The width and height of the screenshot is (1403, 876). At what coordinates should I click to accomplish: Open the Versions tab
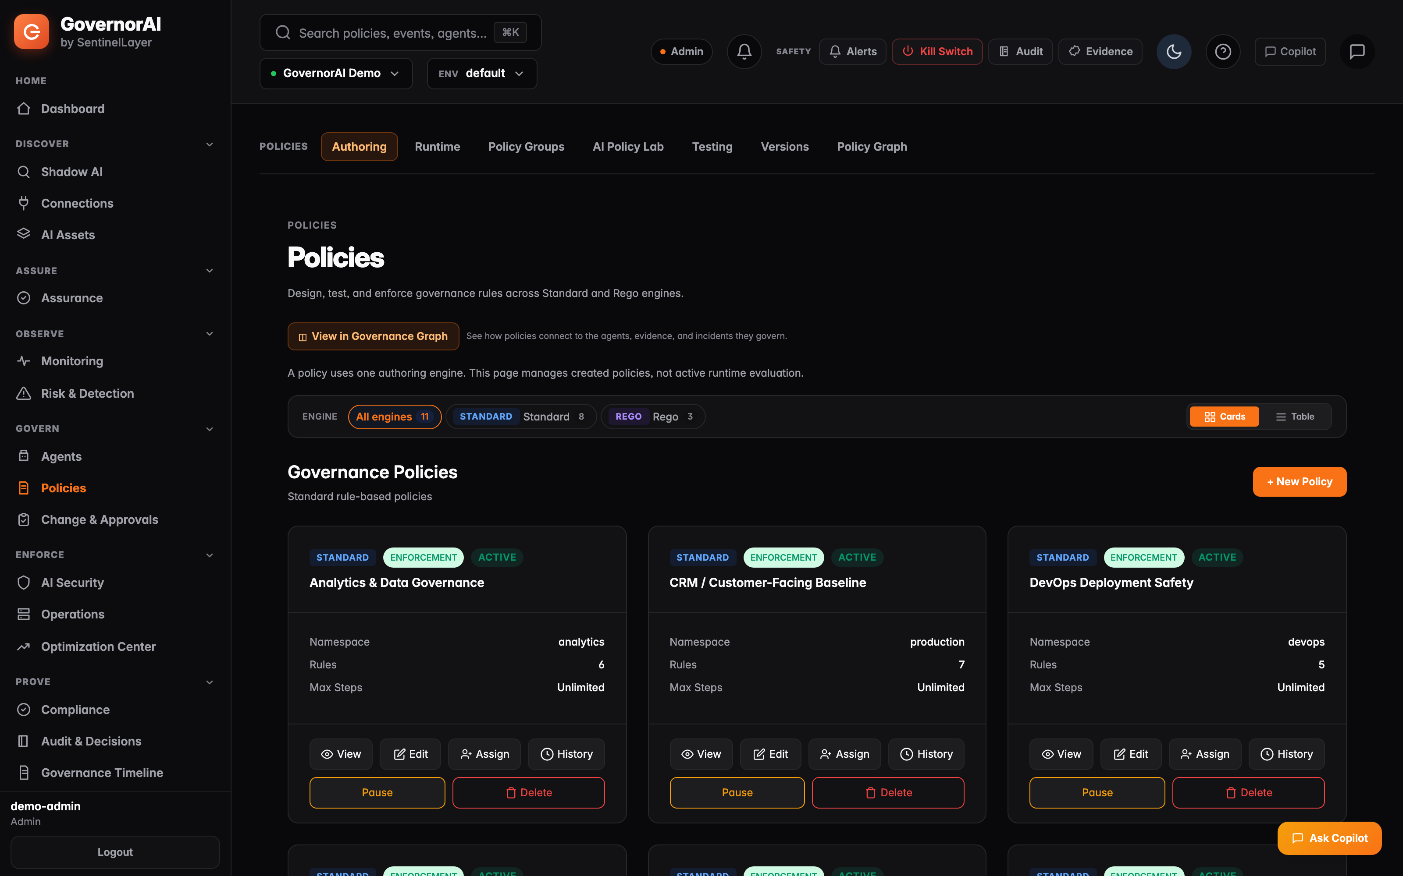click(x=784, y=147)
